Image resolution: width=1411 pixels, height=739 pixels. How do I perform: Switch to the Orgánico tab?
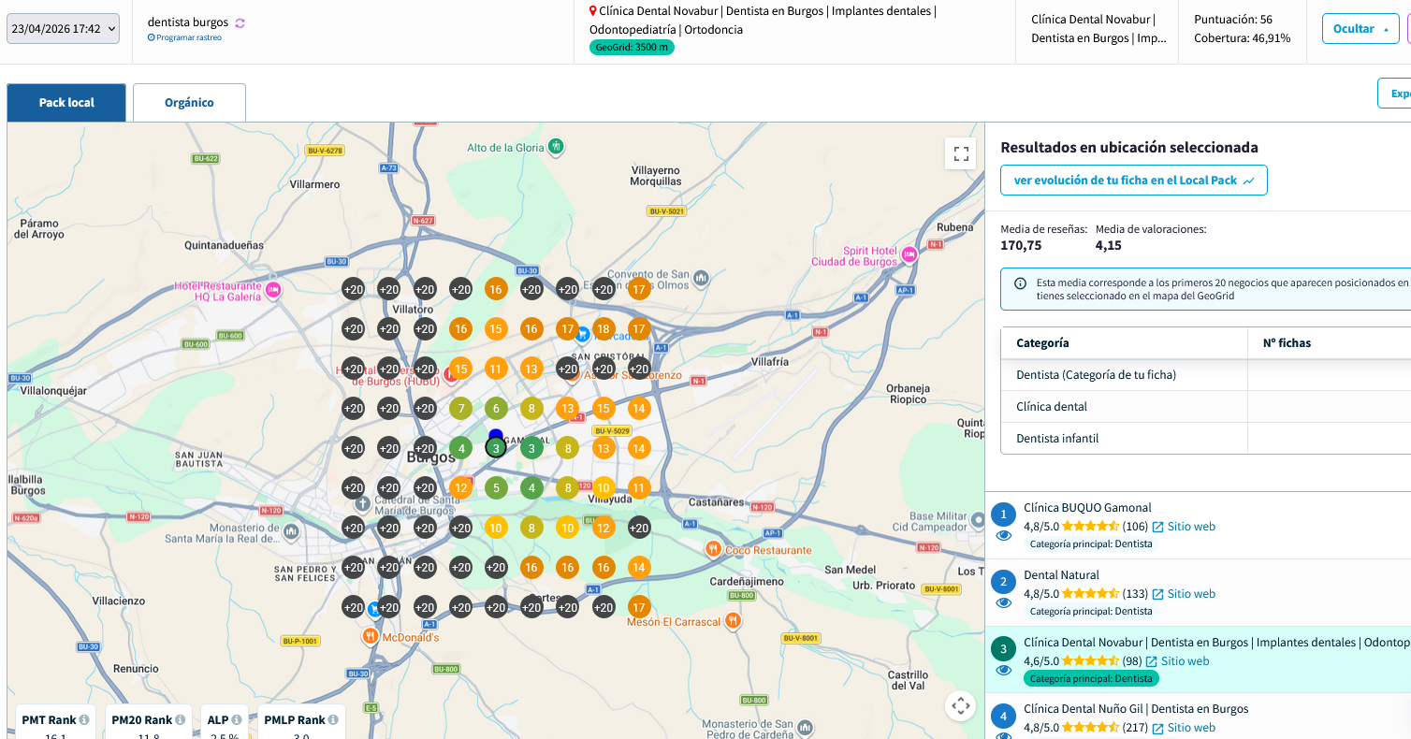[189, 103]
